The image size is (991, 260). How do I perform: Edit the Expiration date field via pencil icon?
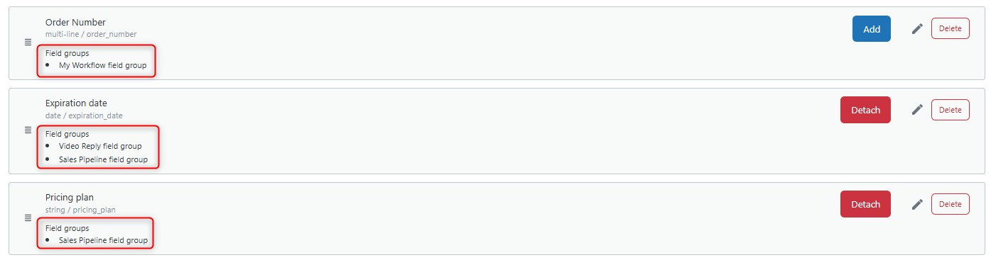pos(917,110)
